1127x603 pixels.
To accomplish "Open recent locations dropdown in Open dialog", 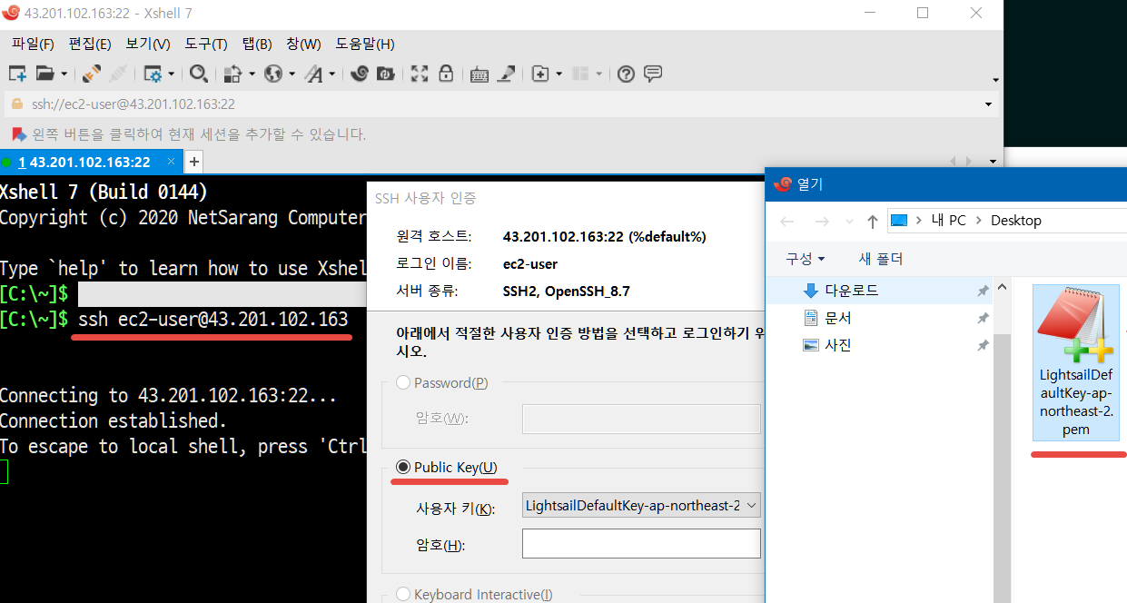I will click(x=849, y=221).
